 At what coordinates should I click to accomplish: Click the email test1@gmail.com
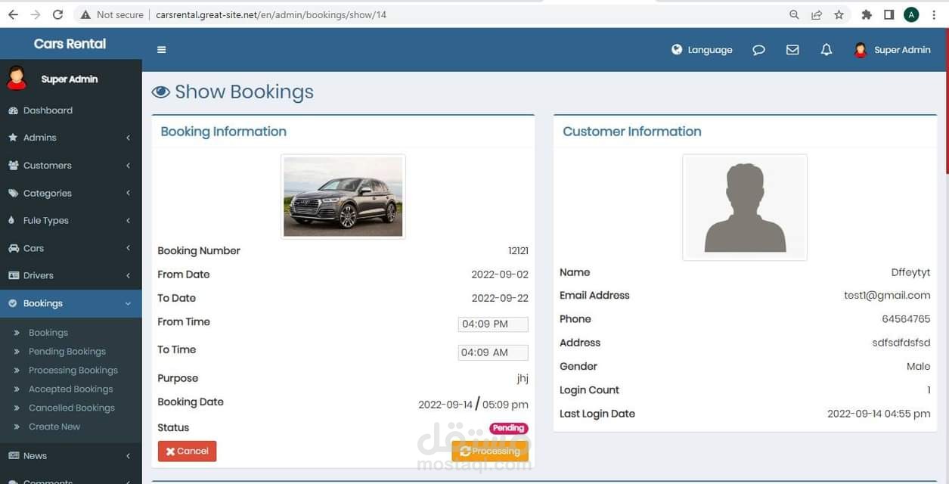[887, 296]
